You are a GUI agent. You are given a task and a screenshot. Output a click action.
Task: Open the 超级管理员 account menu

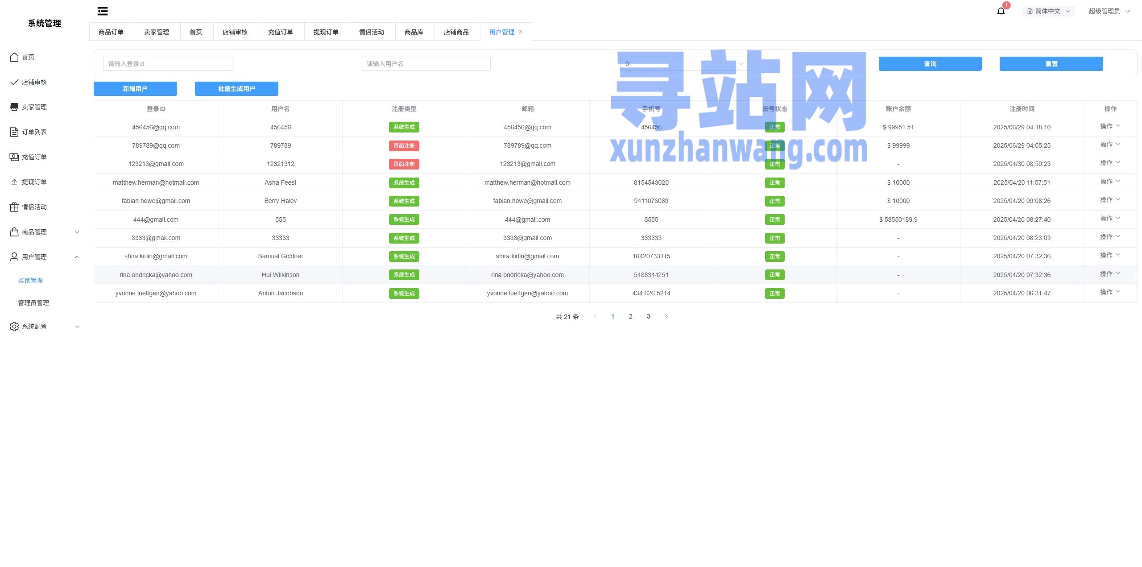tap(1109, 11)
